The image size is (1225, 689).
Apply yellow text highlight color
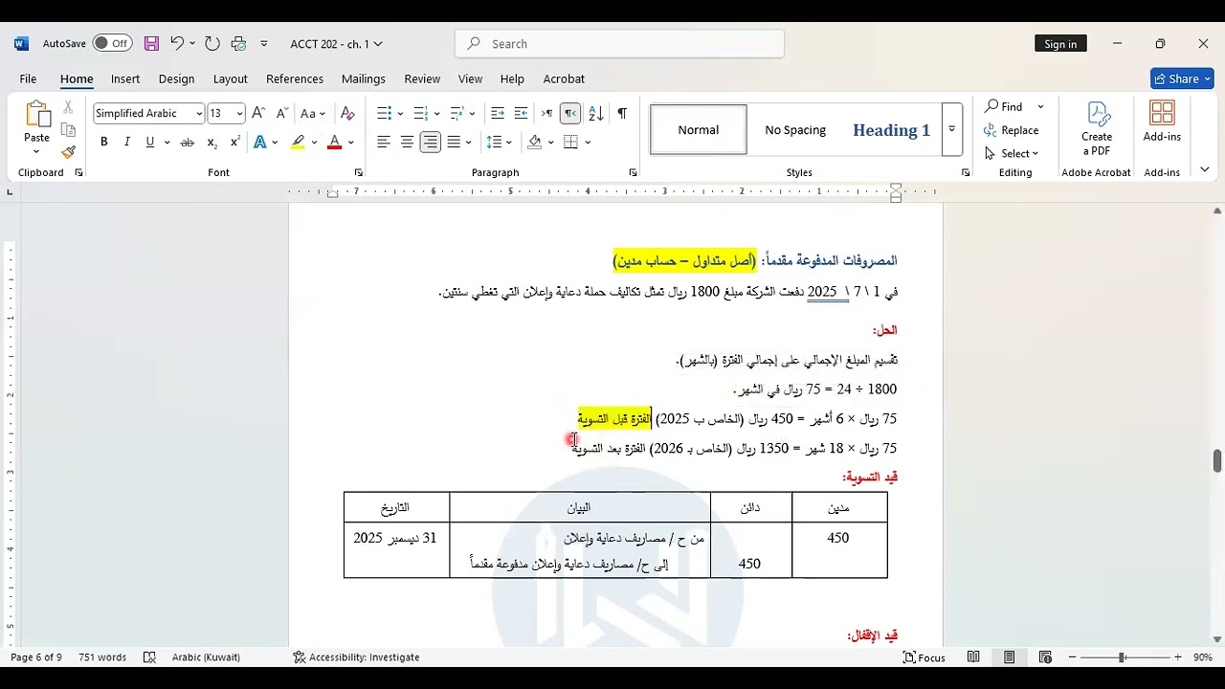click(299, 143)
